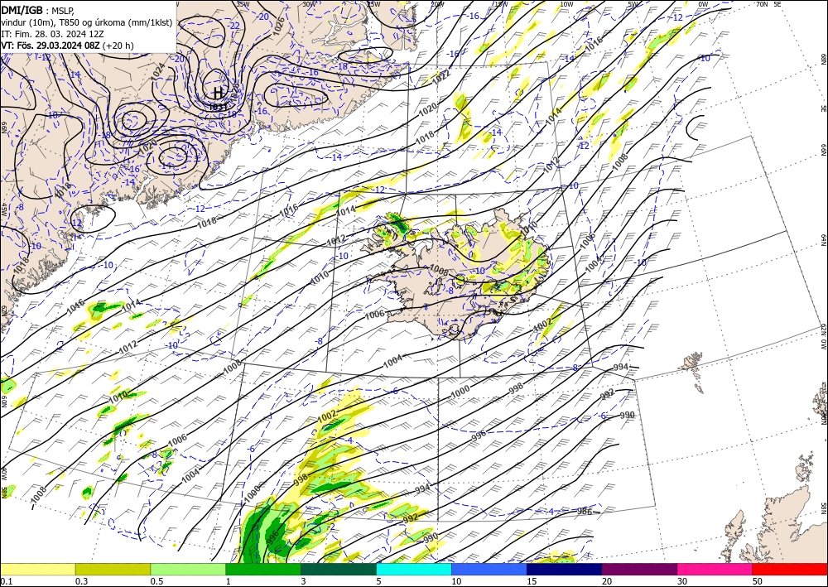Click the 'VT: Fös. 29.03.2024 08Z (+20 h)' line
The width and height of the screenshot is (828, 587).
pos(67,46)
